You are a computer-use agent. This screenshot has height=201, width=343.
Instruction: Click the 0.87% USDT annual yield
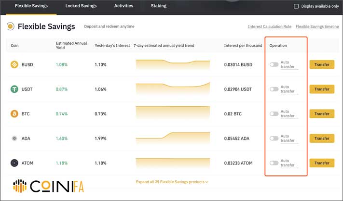click(x=62, y=89)
